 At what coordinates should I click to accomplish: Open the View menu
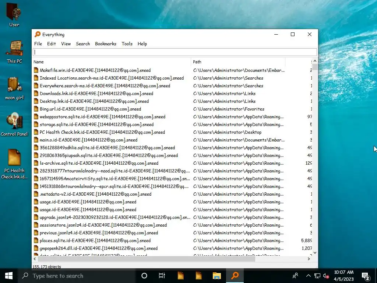click(x=66, y=44)
